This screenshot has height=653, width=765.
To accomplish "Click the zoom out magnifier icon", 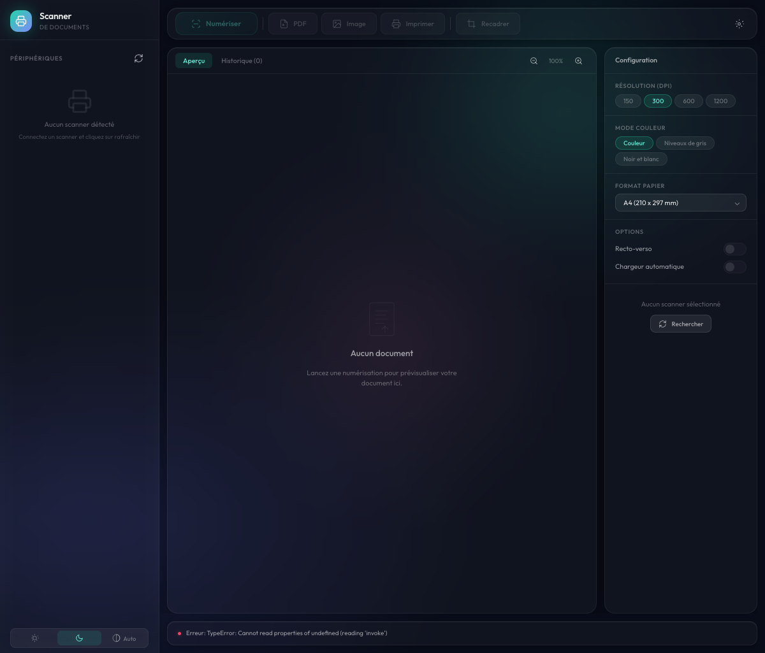I will pyautogui.click(x=534, y=61).
